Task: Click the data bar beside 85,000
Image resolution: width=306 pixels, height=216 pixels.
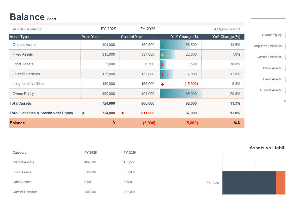Action: click(x=180, y=94)
